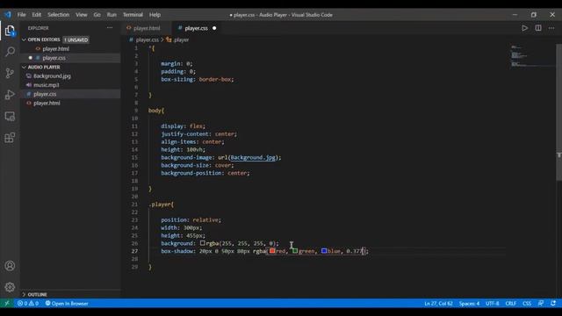Click the 1 UNSAVED badge
The image size is (562, 316).
click(76, 39)
